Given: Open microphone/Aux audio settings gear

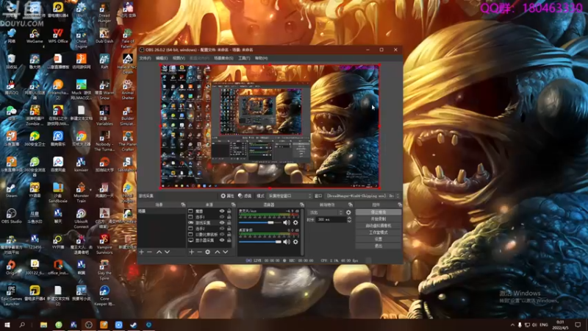Looking at the screenshot, I should pyautogui.click(x=295, y=223).
